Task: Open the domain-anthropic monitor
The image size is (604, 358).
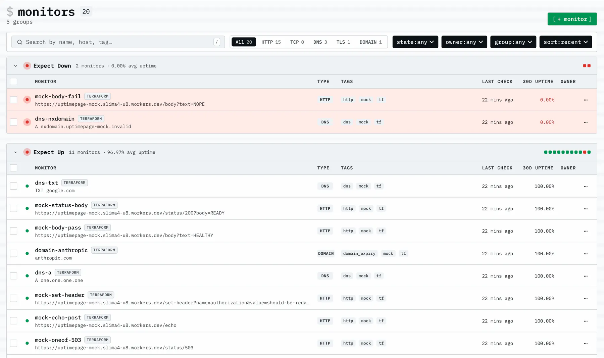Action: pos(61,250)
